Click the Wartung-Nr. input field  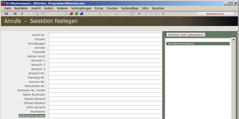(x=105, y=78)
